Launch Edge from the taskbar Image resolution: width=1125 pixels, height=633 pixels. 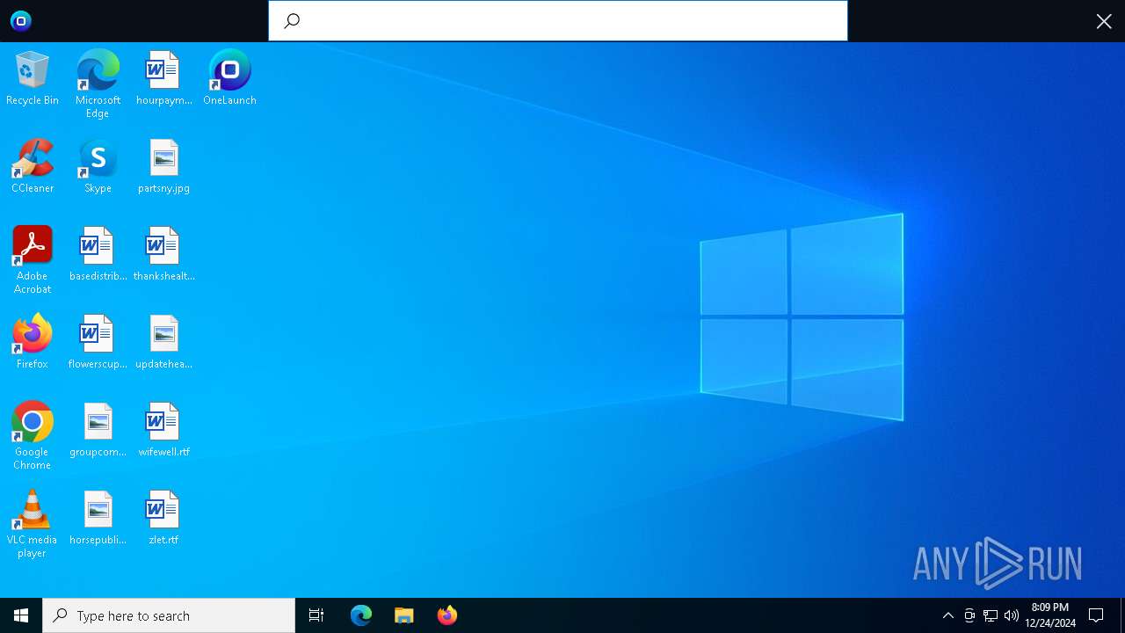(361, 615)
